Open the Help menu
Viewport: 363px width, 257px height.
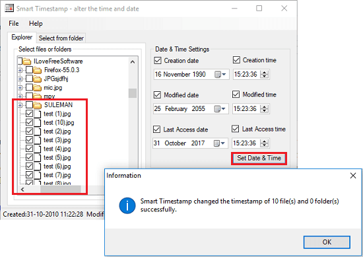point(36,23)
